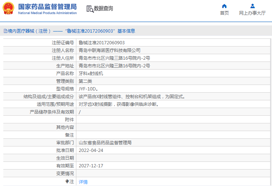Click the 网上办事大厅 person icon
This screenshot has width=272, height=186.
click(252, 6)
